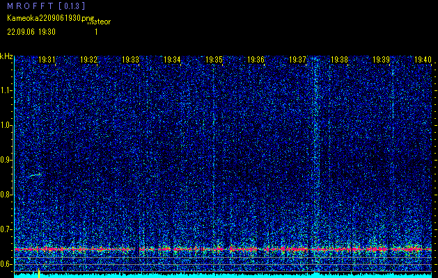Click the 1.0 kHz frequency label
438x278 pixels.
point(6,125)
